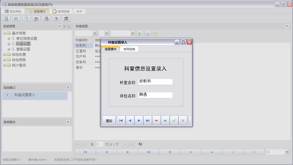293x165 pixels.
Task: Click the pagination refresh icon beside 页,共 1 页
Action: point(140,144)
